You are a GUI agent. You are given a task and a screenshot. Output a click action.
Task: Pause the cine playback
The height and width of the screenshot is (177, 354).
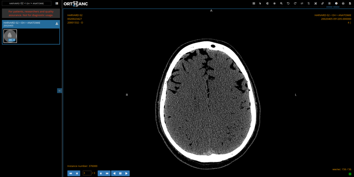[x=120, y=173]
